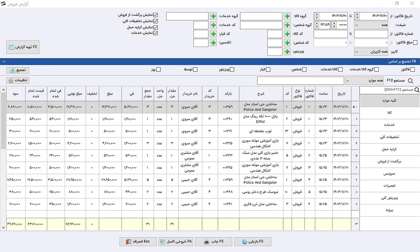Open the کد خدمات picker plus icon
The width and height of the screenshot is (420, 252).
point(213,25)
